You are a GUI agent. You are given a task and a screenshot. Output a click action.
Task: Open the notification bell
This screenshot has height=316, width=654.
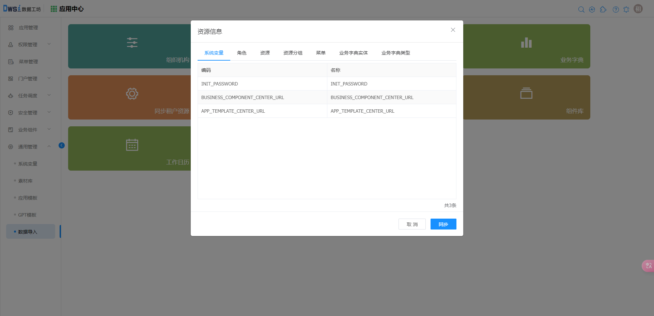tap(626, 10)
